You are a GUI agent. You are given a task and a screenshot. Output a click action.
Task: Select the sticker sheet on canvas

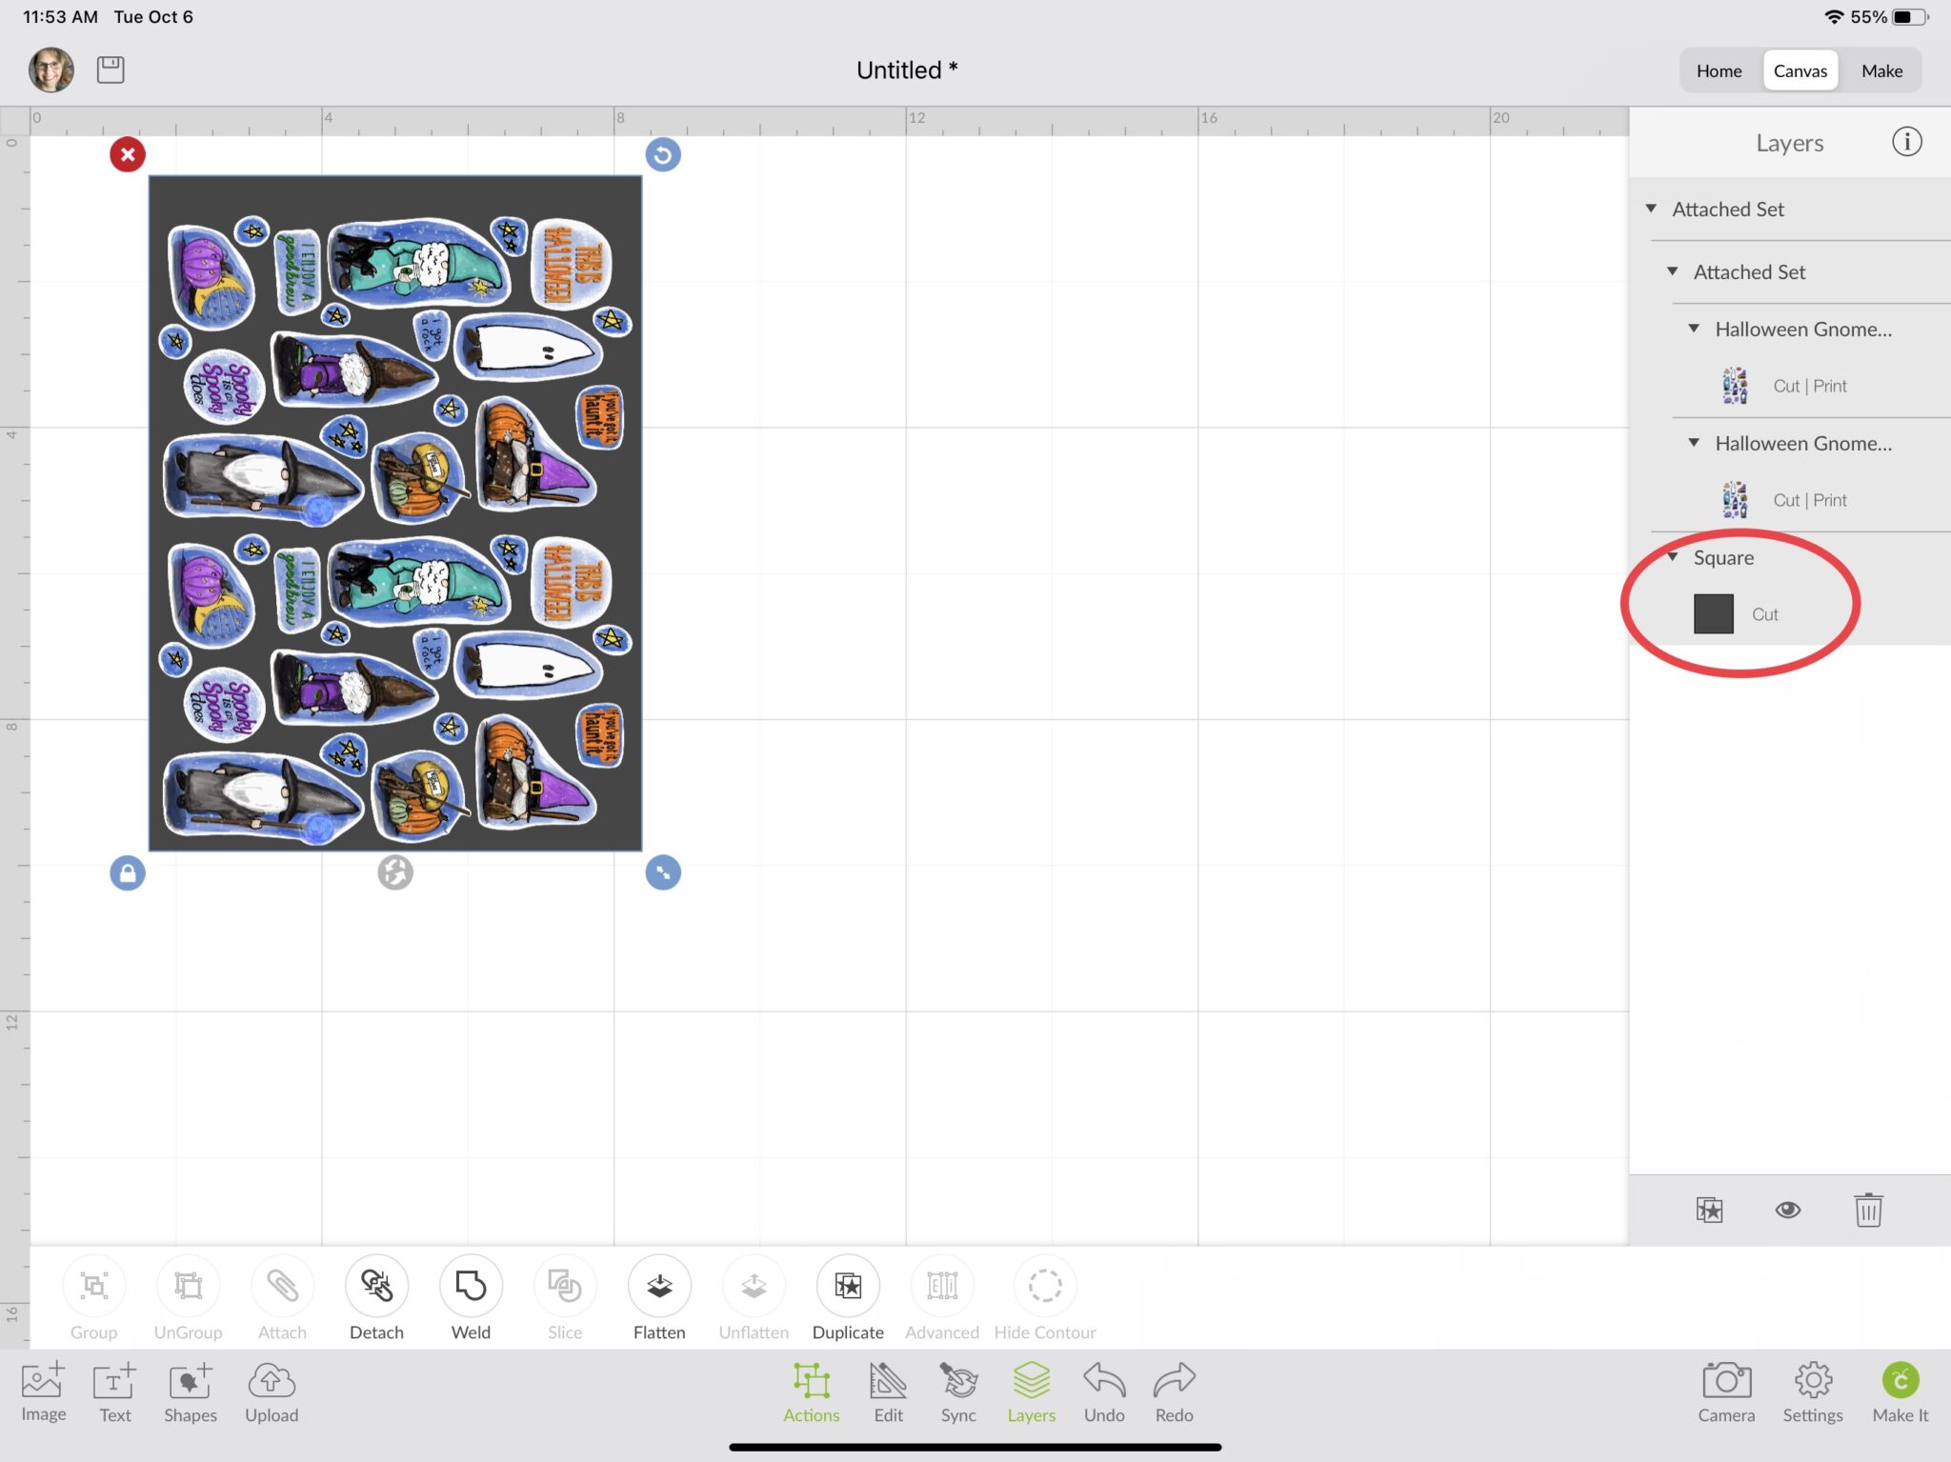pos(395,512)
